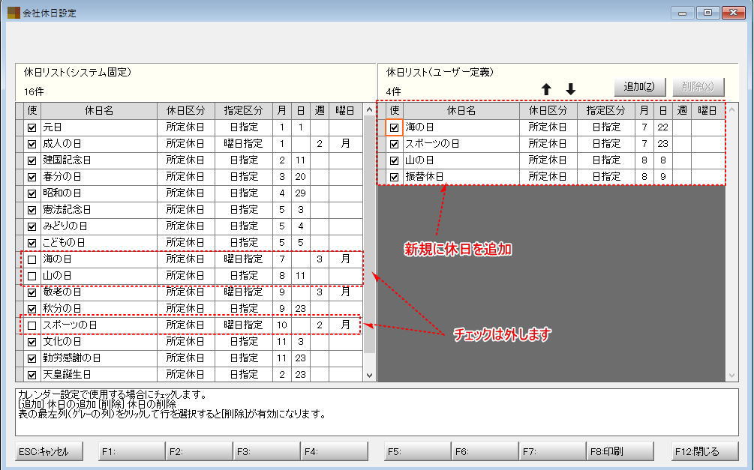Click the F1: function button
754x470 pixels.
[x=132, y=451]
